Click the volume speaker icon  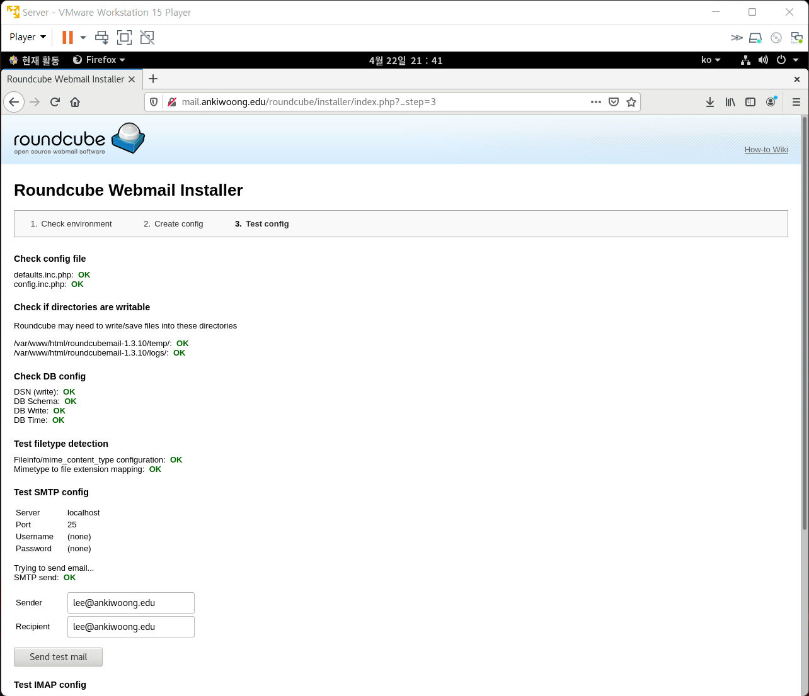pyautogui.click(x=763, y=60)
